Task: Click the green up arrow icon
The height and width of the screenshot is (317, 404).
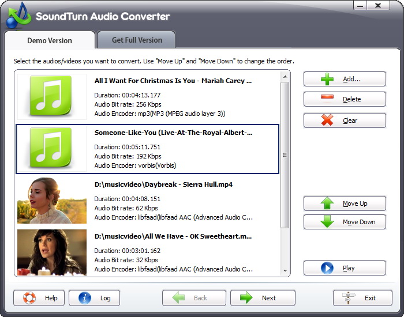Action: (327, 203)
